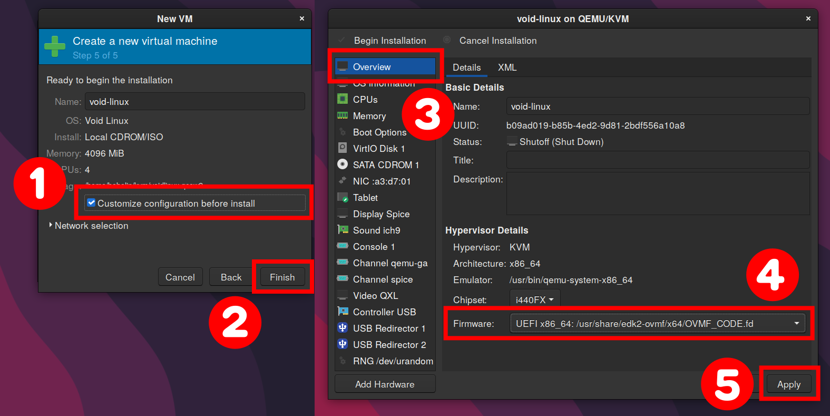
Task: Select the CPUs chip icon
Action: pyautogui.click(x=343, y=99)
